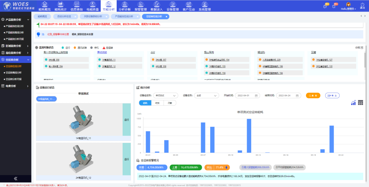Open the 能耗概览 overview icon in top navigation
This screenshot has width=369, height=187.
tap(44, 4)
